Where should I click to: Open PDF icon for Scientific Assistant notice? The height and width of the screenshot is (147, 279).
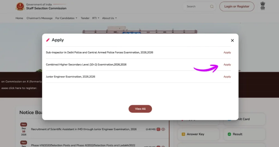point(158,129)
